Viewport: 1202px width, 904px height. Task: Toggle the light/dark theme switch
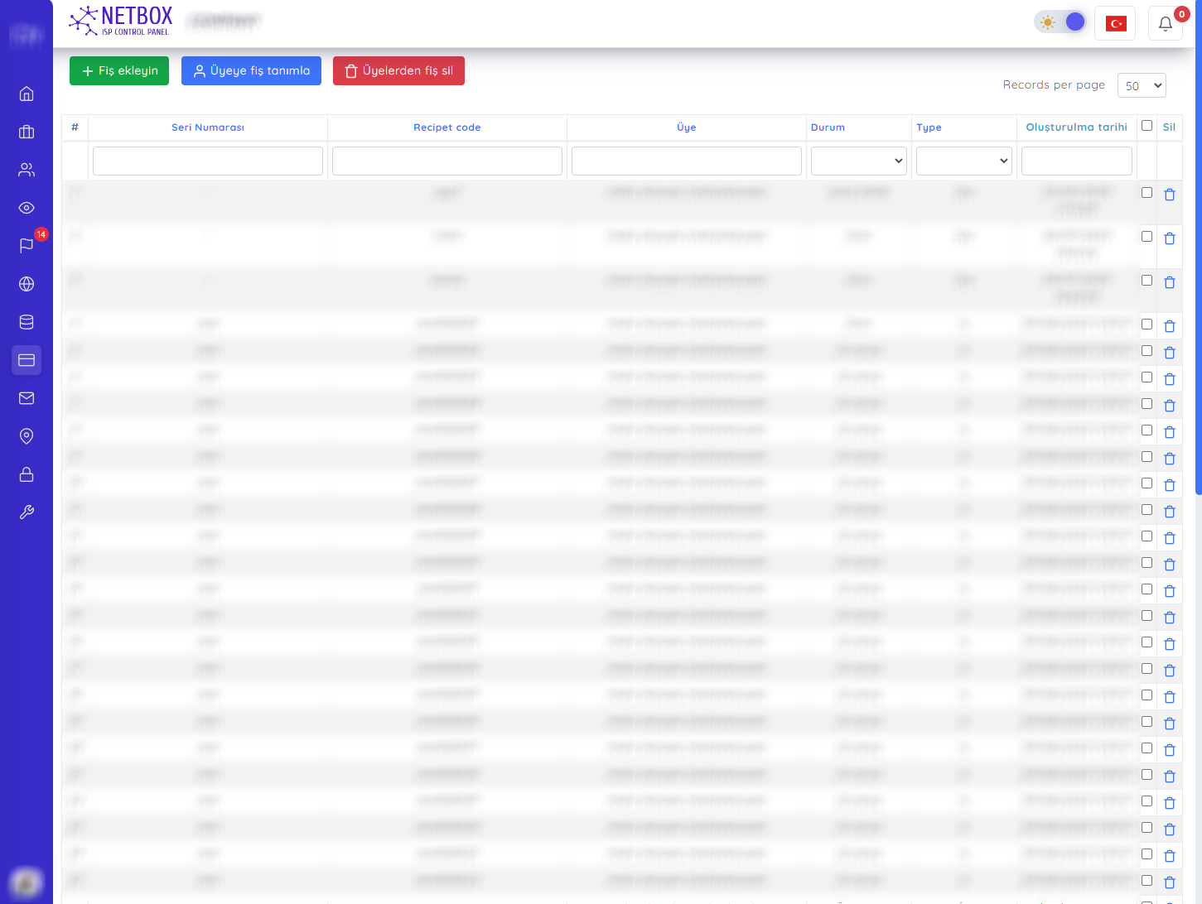1061,22
